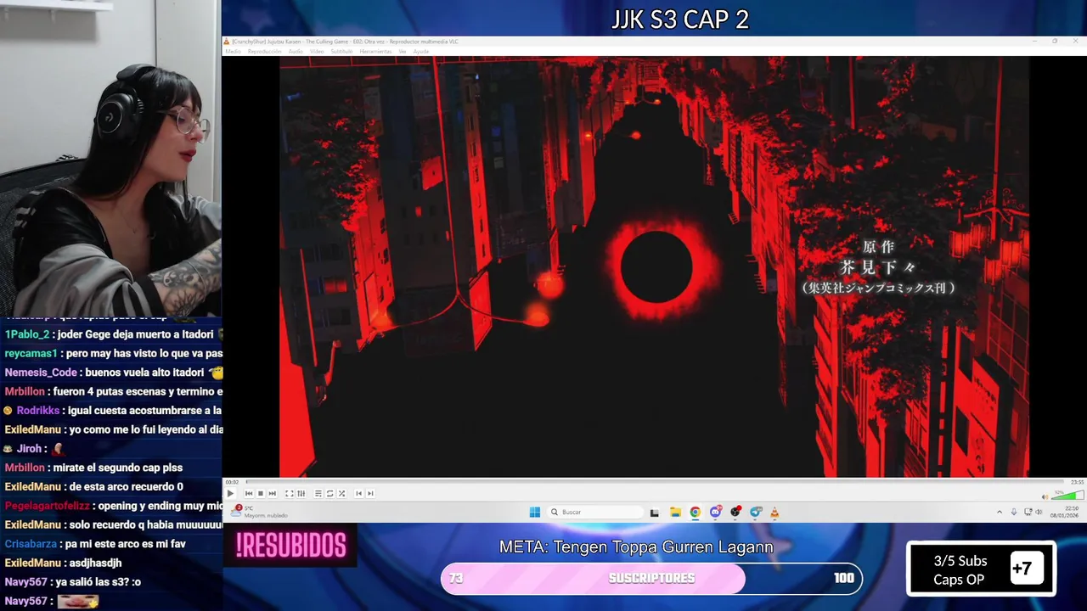Viewport: 1087px width, 611px height.
Task: Open system volume tray icon
Action: point(1039,512)
